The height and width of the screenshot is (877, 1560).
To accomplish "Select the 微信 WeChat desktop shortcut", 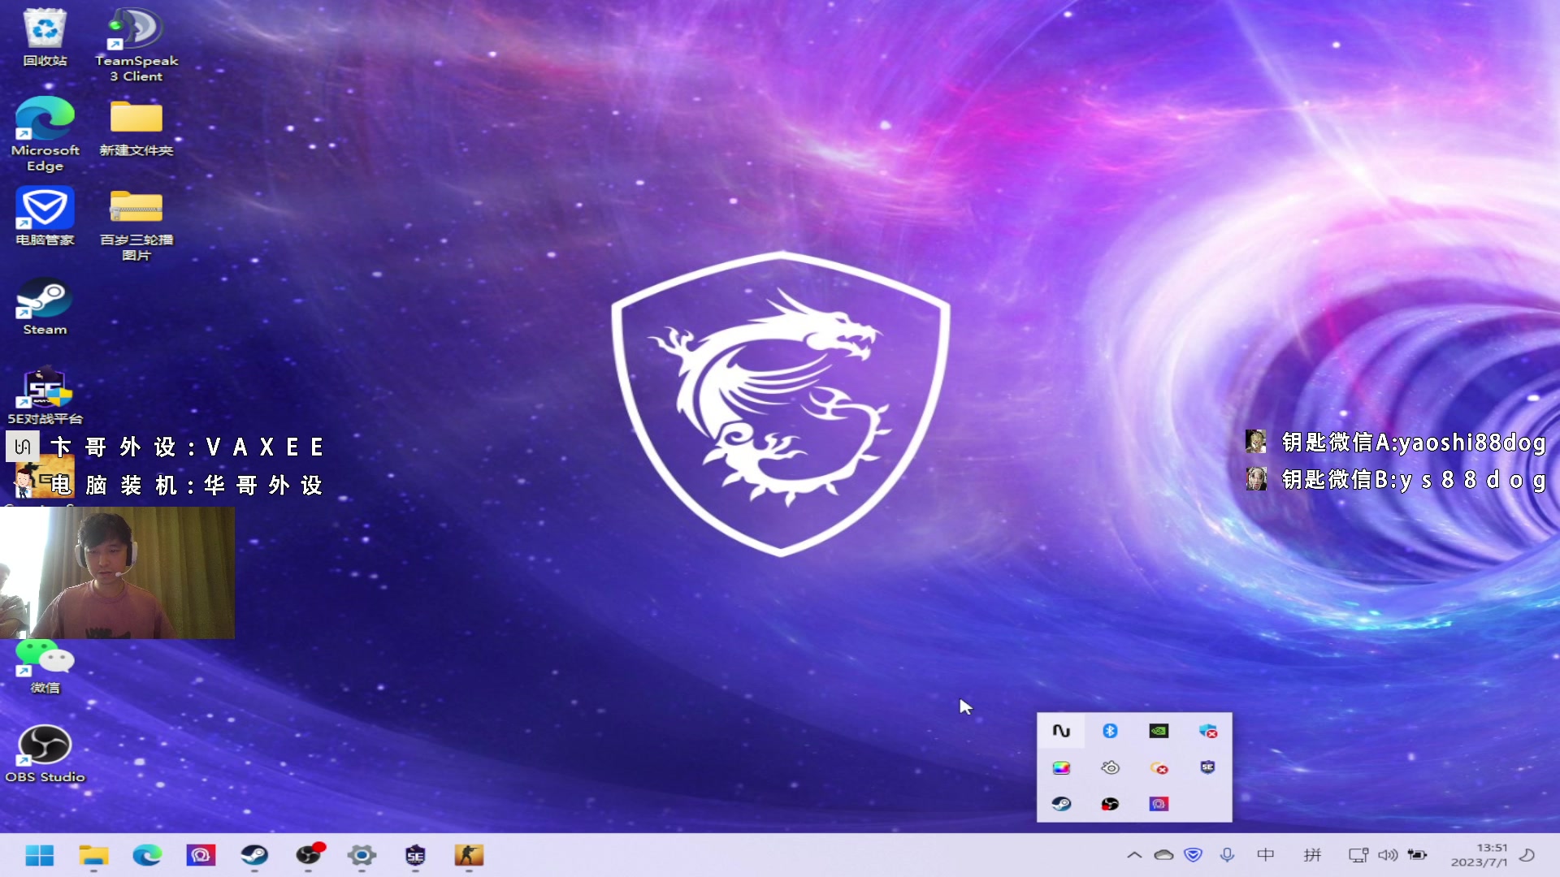I will tap(45, 666).
